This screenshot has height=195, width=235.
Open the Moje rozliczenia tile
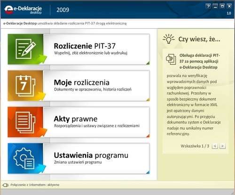[x=78, y=86]
